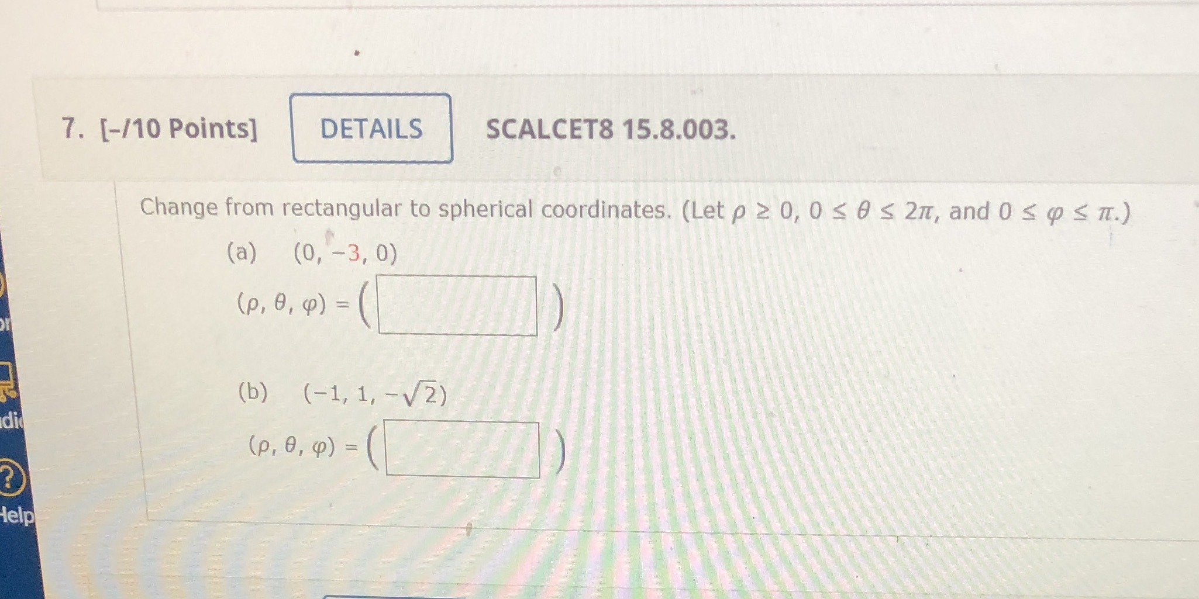The image size is (1199, 599).
Task: Click the sidebar icon above 'Help' label
Action: (8, 475)
